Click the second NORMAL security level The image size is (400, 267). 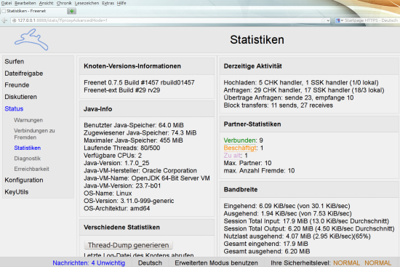(377, 263)
